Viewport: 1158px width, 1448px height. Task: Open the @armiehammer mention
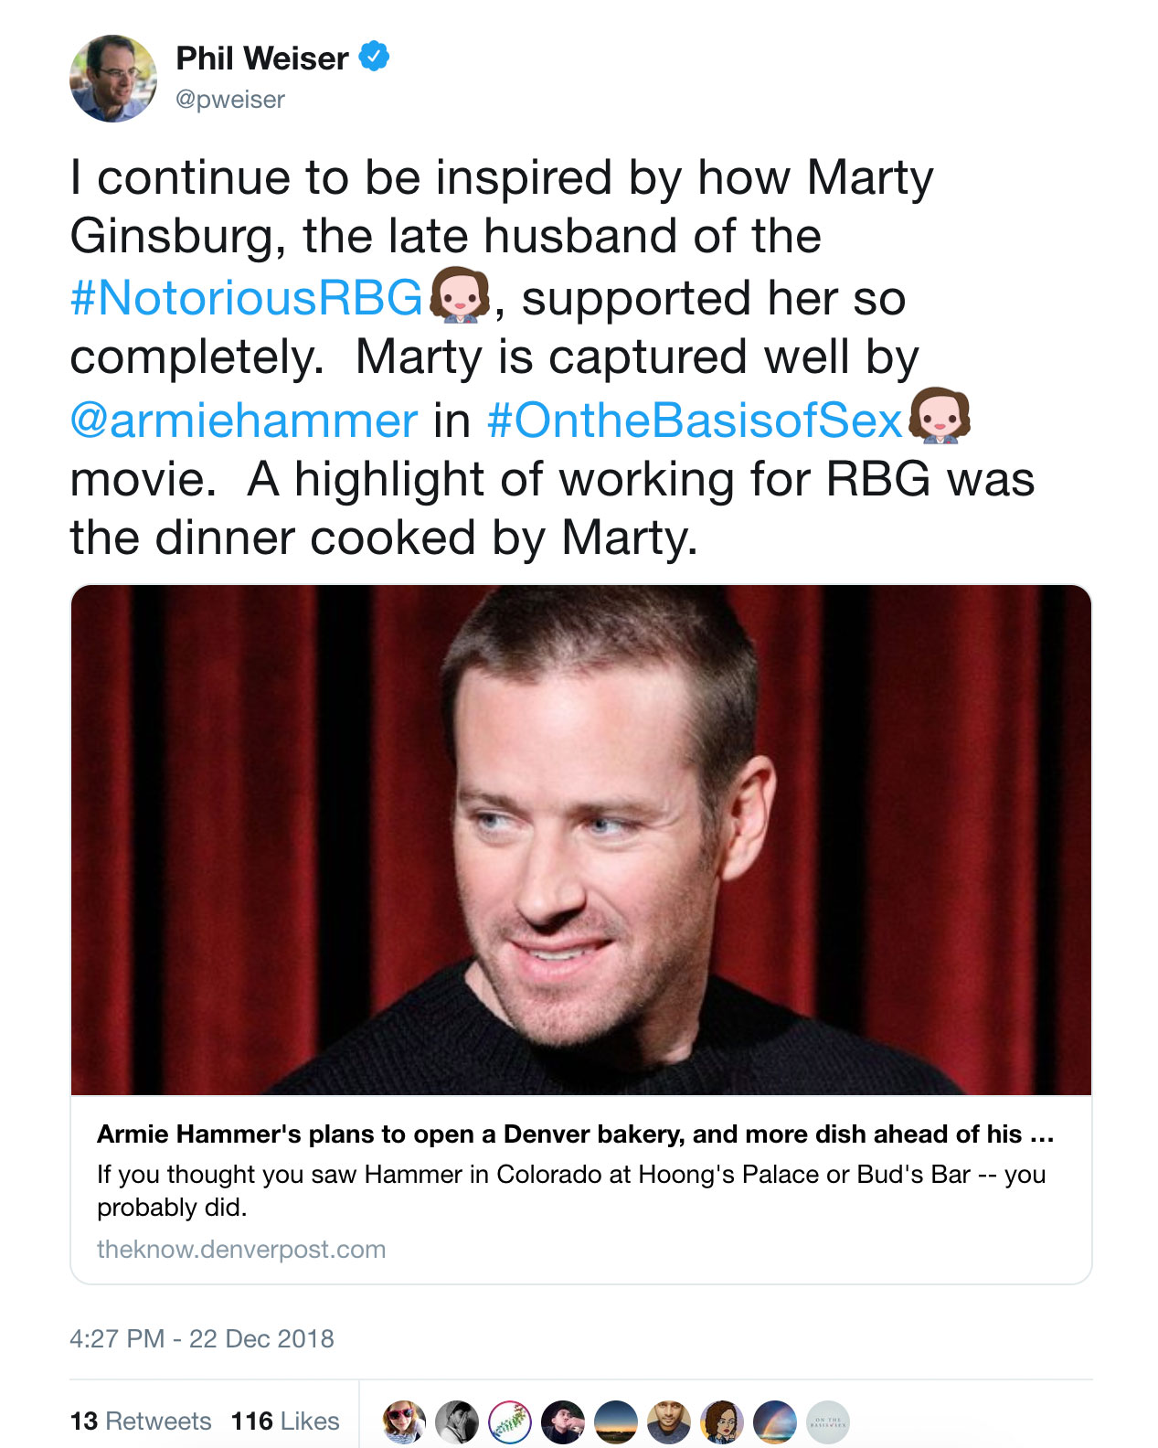[x=243, y=420]
